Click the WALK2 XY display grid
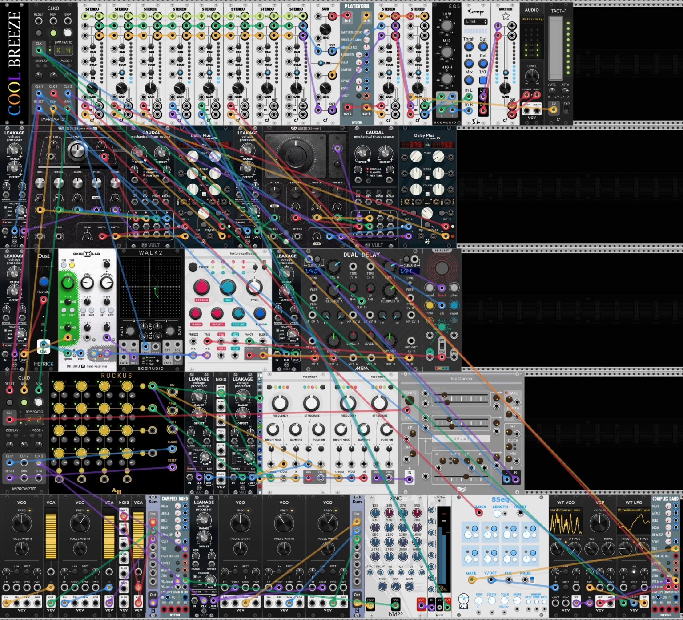683x620 pixels. click(x=150, y=288)
